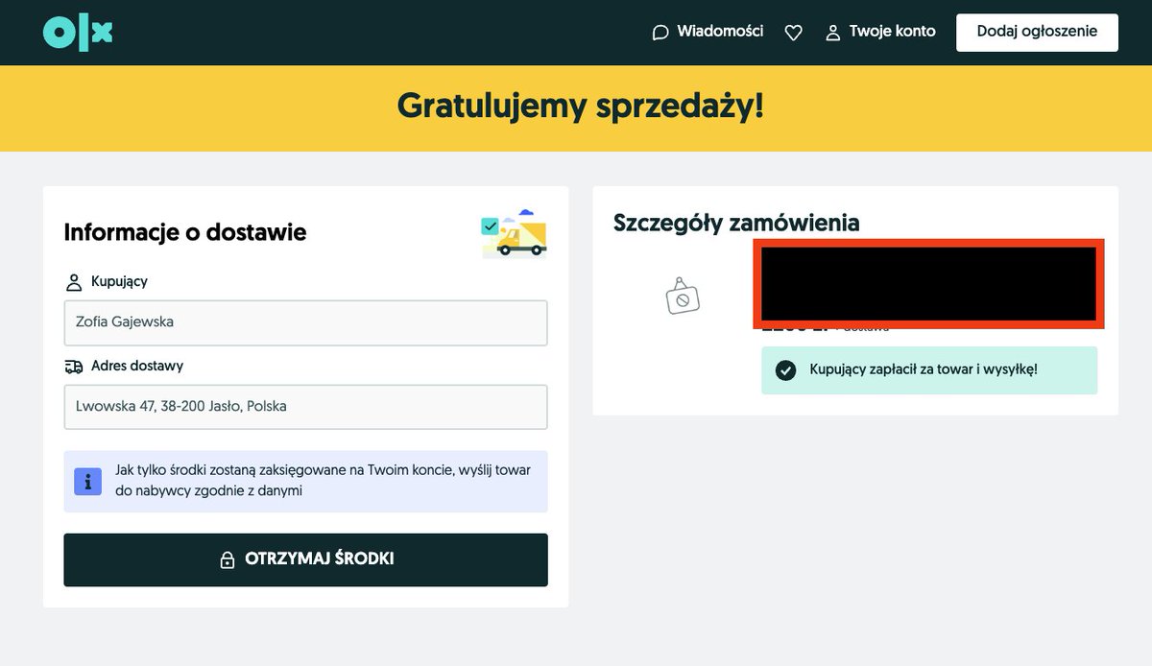Open favorites via the heart icon
The width and height of the screenshot is (1152, 666).
793,33
